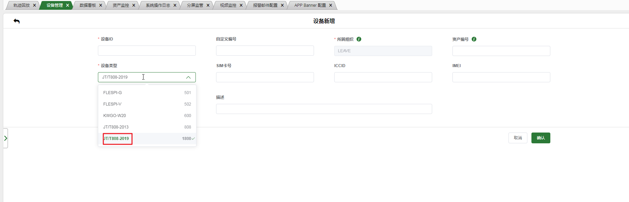Close the 数据看板 tab
Image resolution: width=629 pixels, height=202 pixels.
pos(101,5)
